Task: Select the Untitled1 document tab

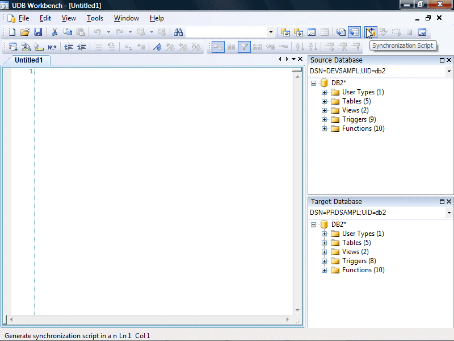Action: [29, 60]
